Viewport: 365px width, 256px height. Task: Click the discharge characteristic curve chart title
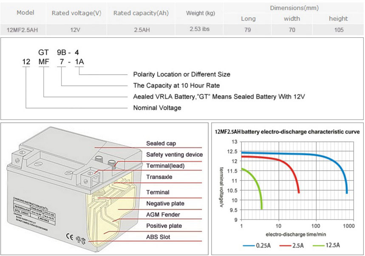click(x=288, y=132)
